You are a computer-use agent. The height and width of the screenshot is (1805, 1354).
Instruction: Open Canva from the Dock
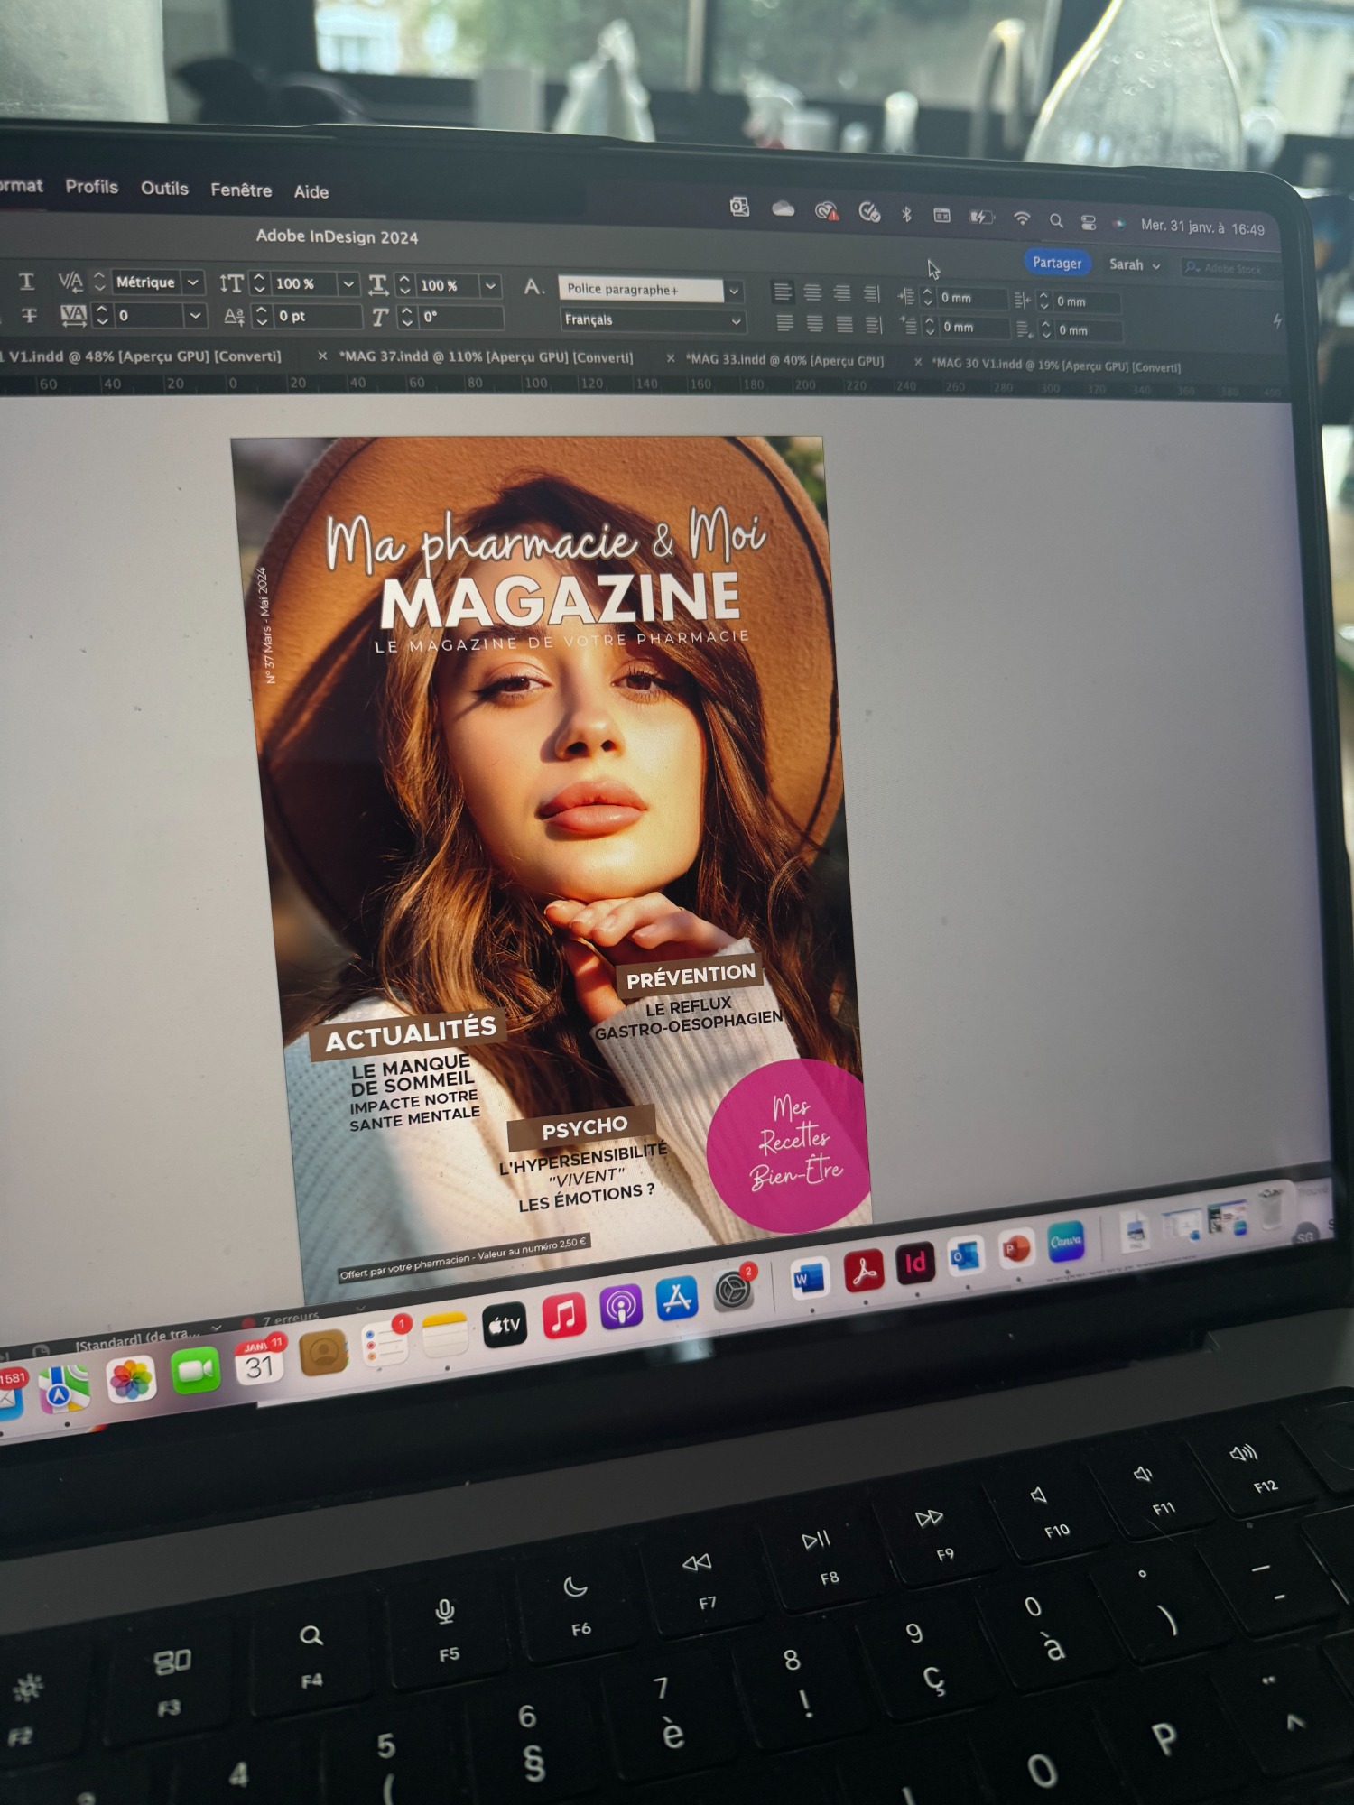[x=1065, y=1242]
